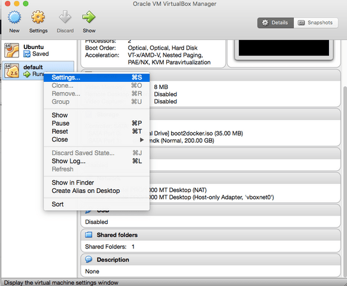347x286 pixels.
Task: Click the New virtual machine icon
Action: (x=14, y=17)
